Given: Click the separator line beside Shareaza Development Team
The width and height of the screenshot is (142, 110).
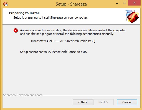Looking at the screenshot, I should click(x=92, y=95).
